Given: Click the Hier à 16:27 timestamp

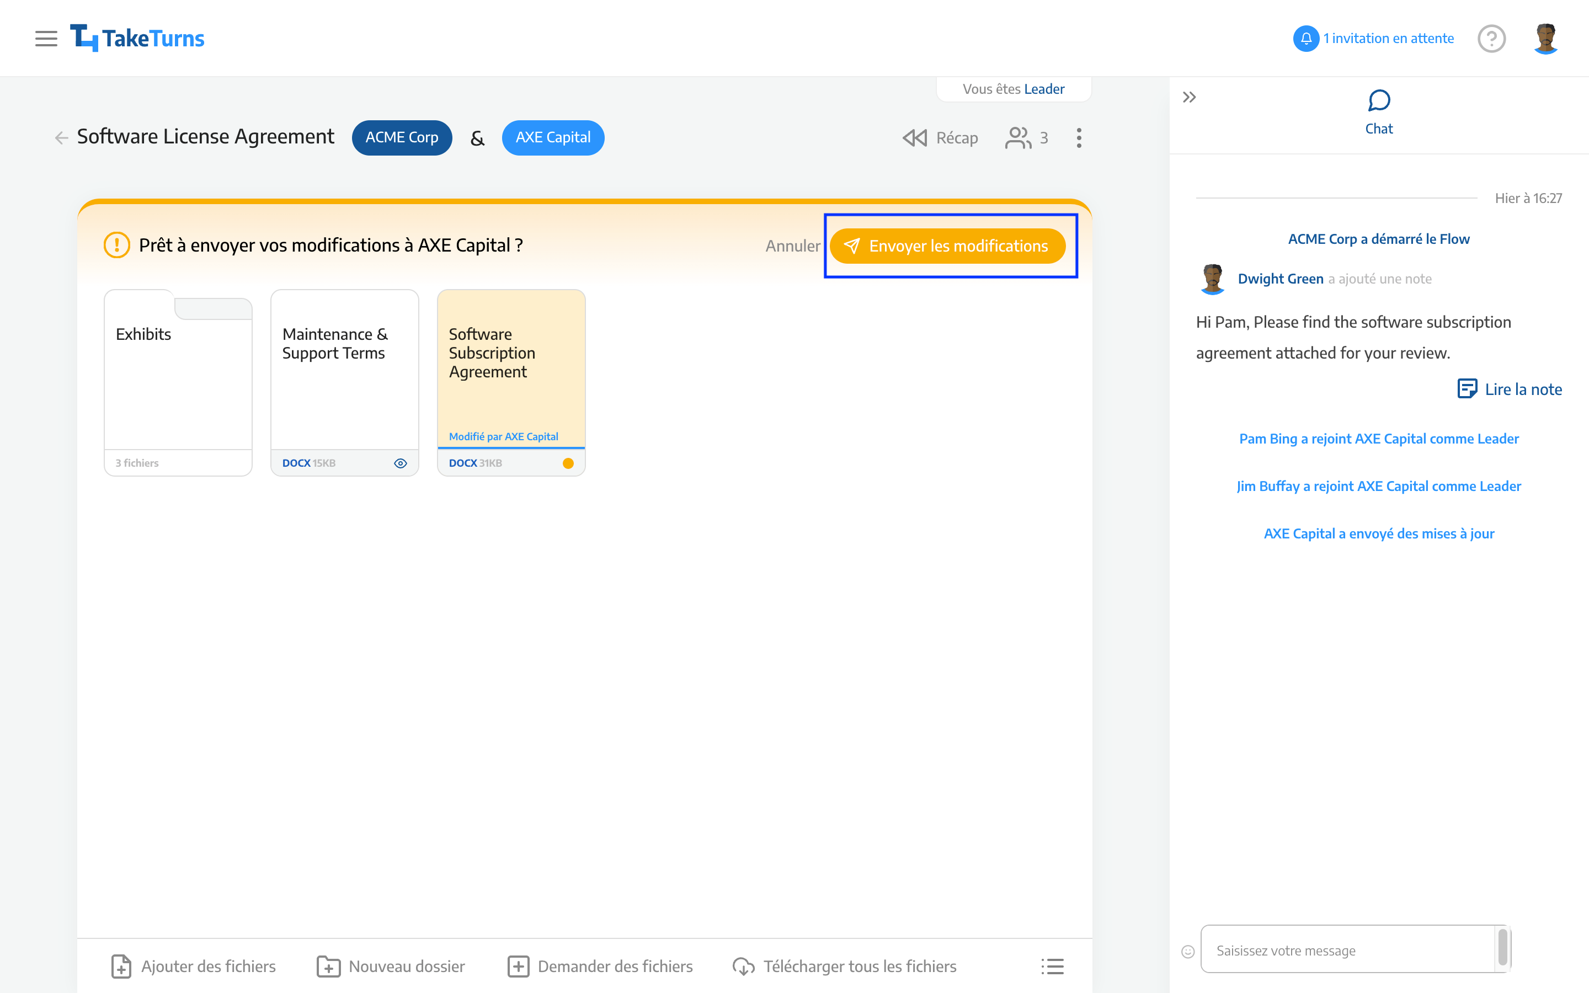Looking at the screenshot, I should [1528, 197].
